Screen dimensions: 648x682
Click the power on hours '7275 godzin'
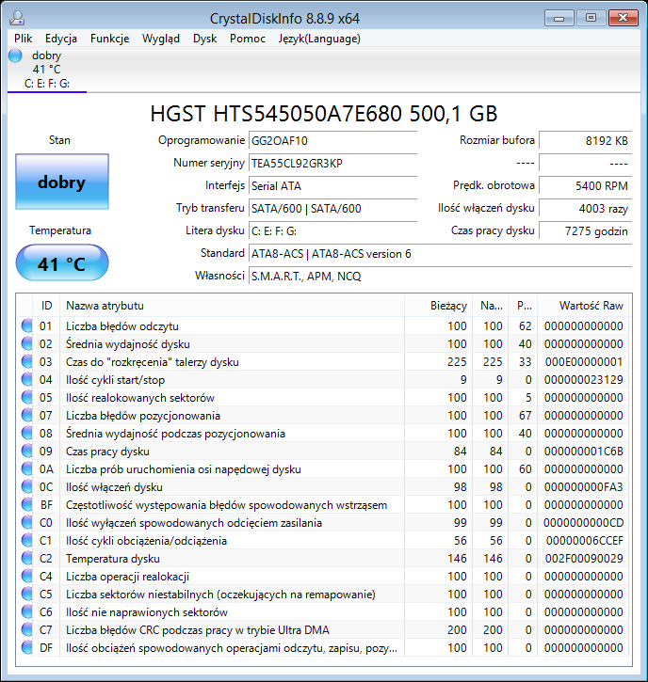(585, 231)
